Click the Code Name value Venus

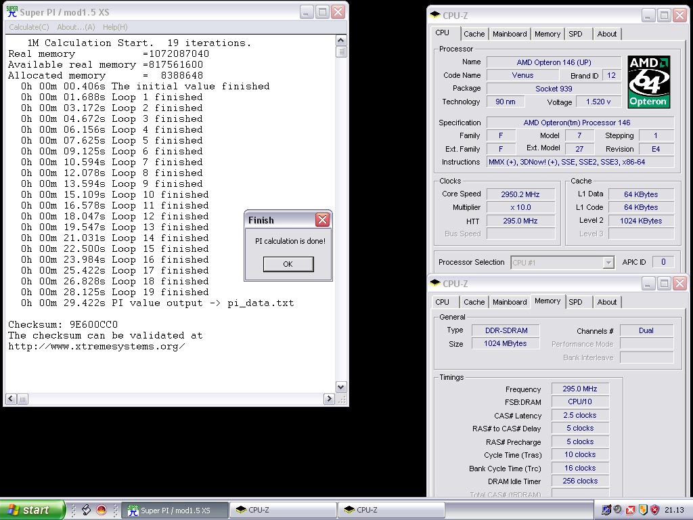[522, 76]
